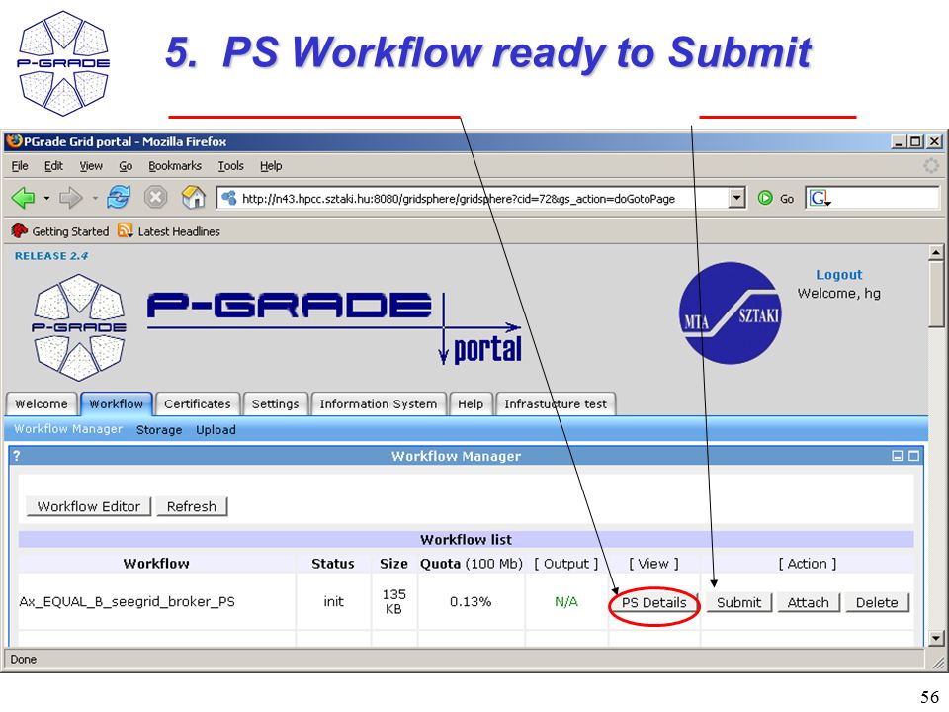Click the Getting Started bookmark icon
This screenshot has height=712, width=949.
(20, 230)
